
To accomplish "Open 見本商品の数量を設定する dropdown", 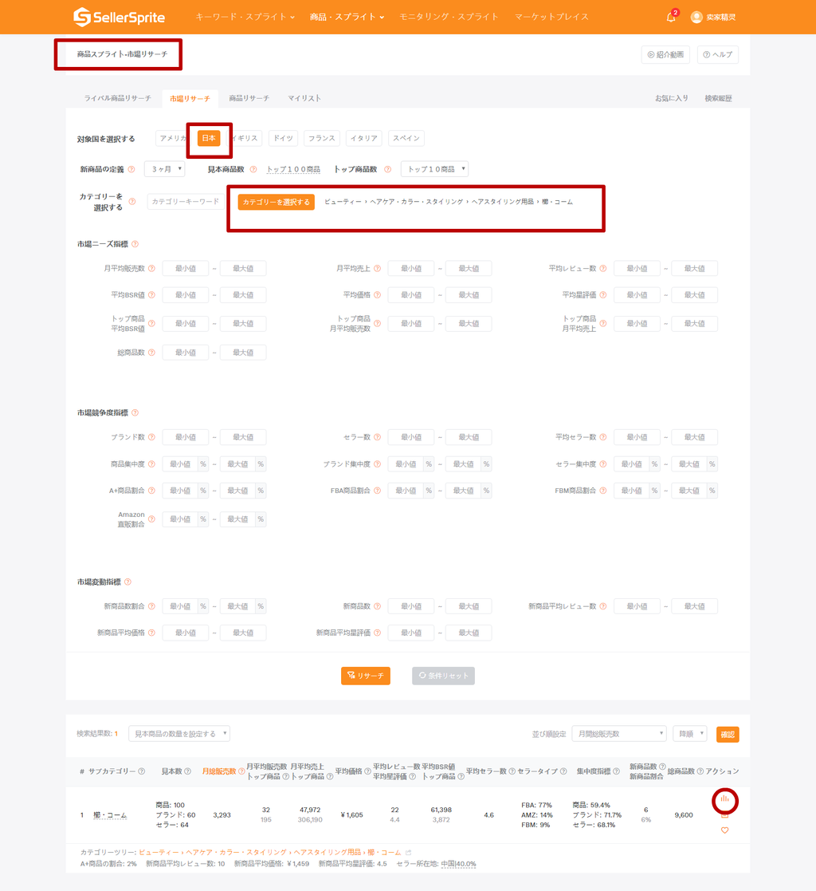I will 178,734.
